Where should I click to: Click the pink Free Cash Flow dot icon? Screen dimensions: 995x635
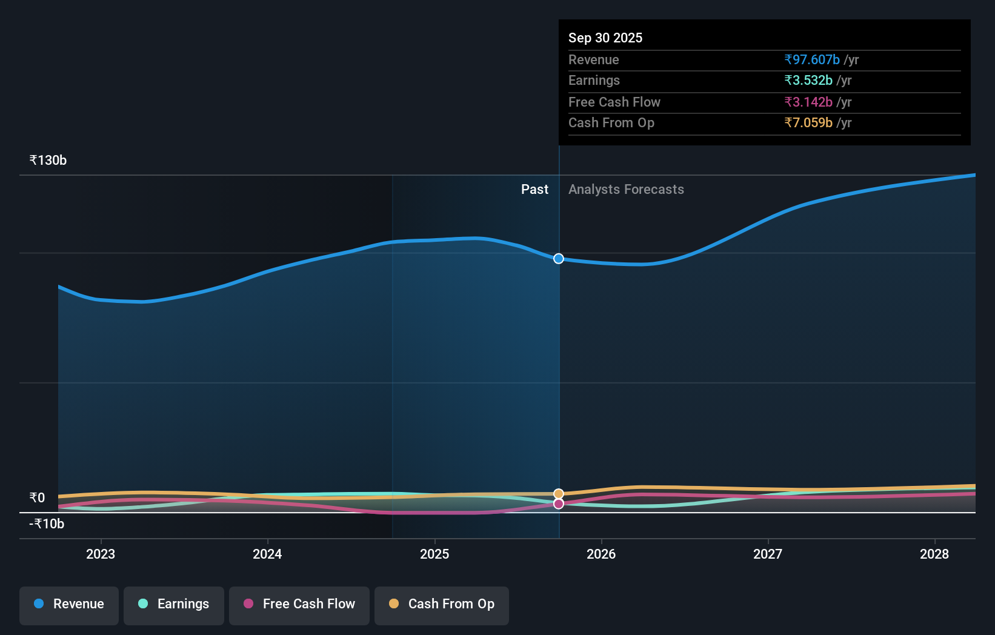point(248,604)
